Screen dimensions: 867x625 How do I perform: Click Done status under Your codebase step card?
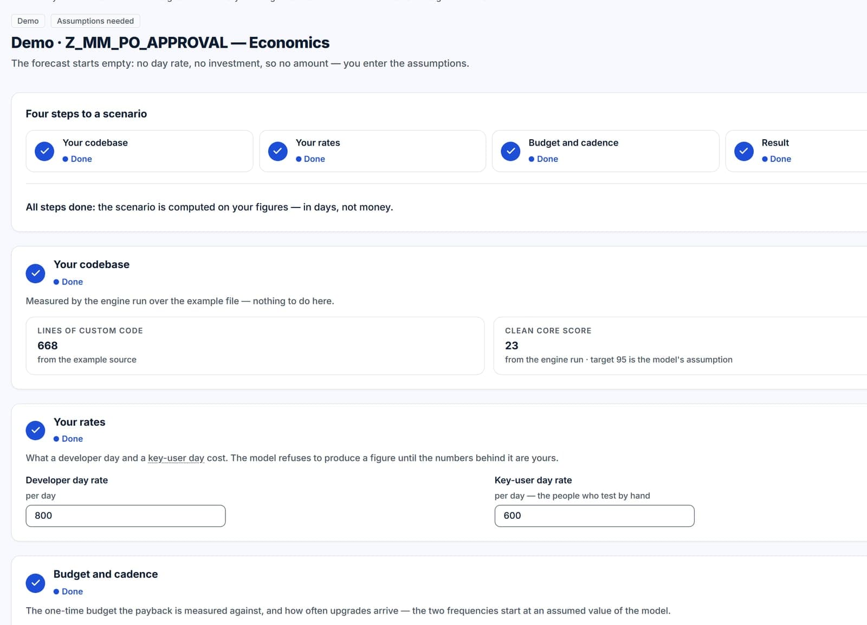(77, 159)
